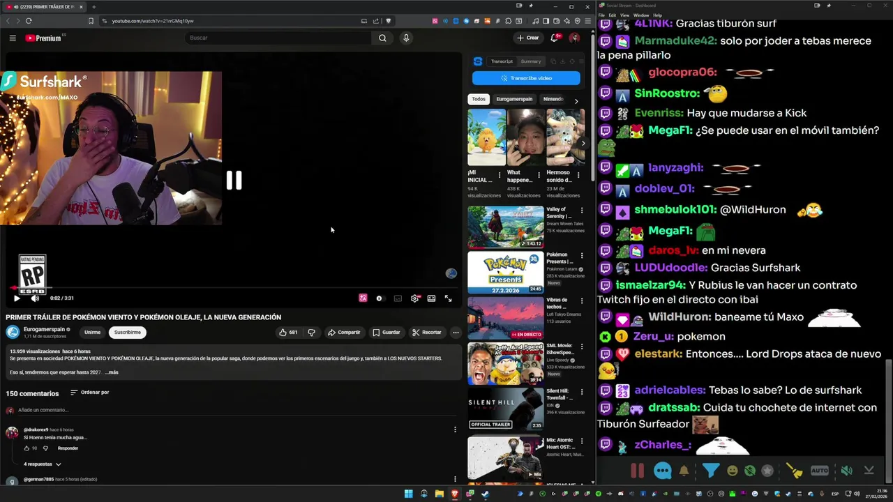This screenshot has height=502, width=893.
Task: Open Windows Start button on taskbar
Action: tap(408, 494)
